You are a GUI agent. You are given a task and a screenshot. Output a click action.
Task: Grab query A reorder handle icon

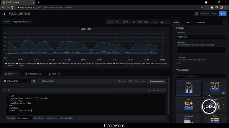165,90
